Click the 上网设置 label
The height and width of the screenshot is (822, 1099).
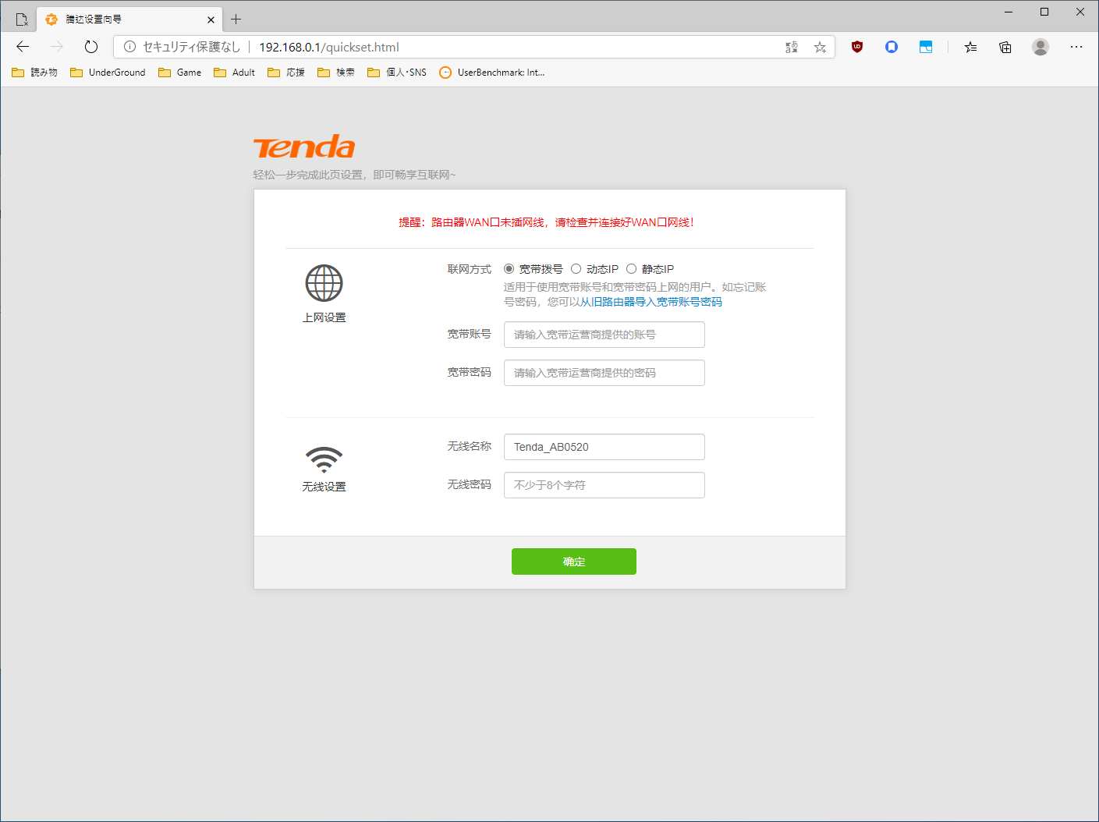[324, 317]
